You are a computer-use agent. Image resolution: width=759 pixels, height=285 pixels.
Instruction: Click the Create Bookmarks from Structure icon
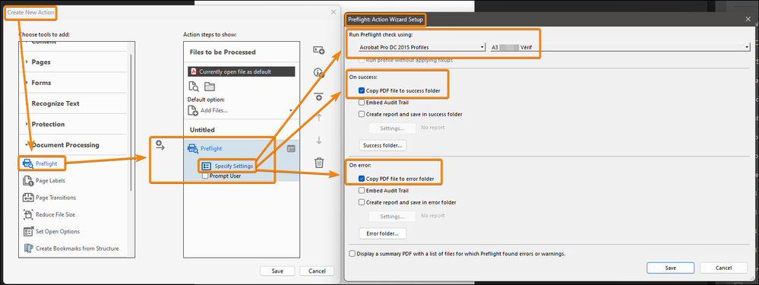[x=27, y=249]
